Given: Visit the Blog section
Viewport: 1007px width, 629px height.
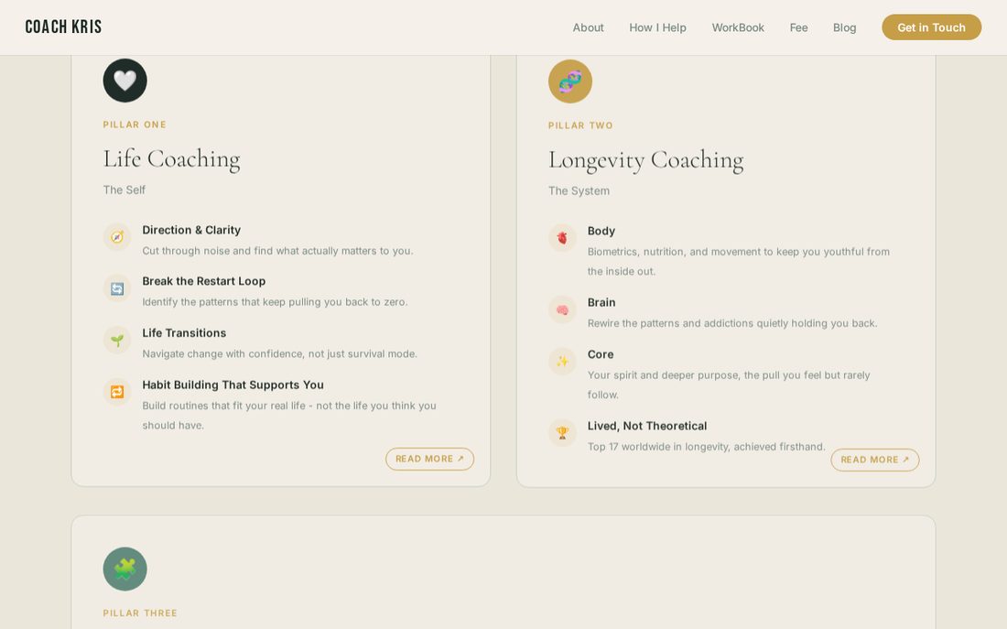Looking at the screenshot, I should click(845, 27).
